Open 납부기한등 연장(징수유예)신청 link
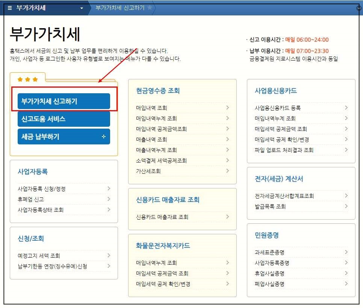 tap(52, 266)
